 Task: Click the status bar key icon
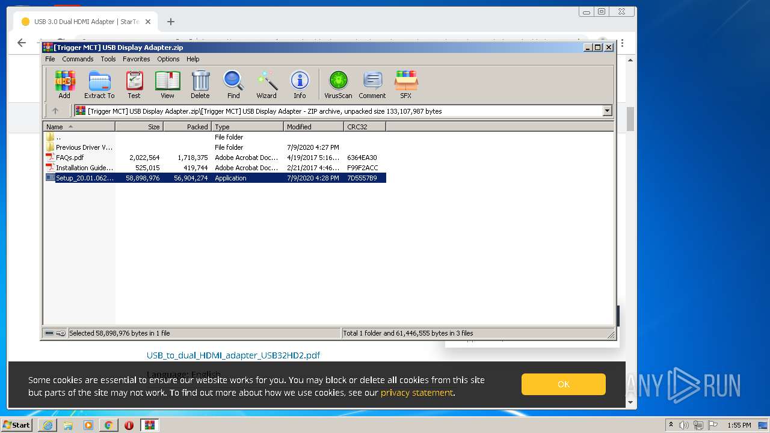61,333
